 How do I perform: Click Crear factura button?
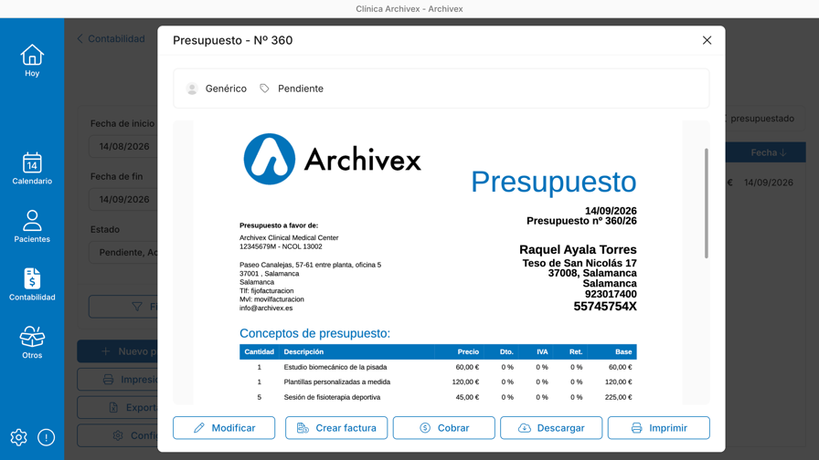point(336,428)
